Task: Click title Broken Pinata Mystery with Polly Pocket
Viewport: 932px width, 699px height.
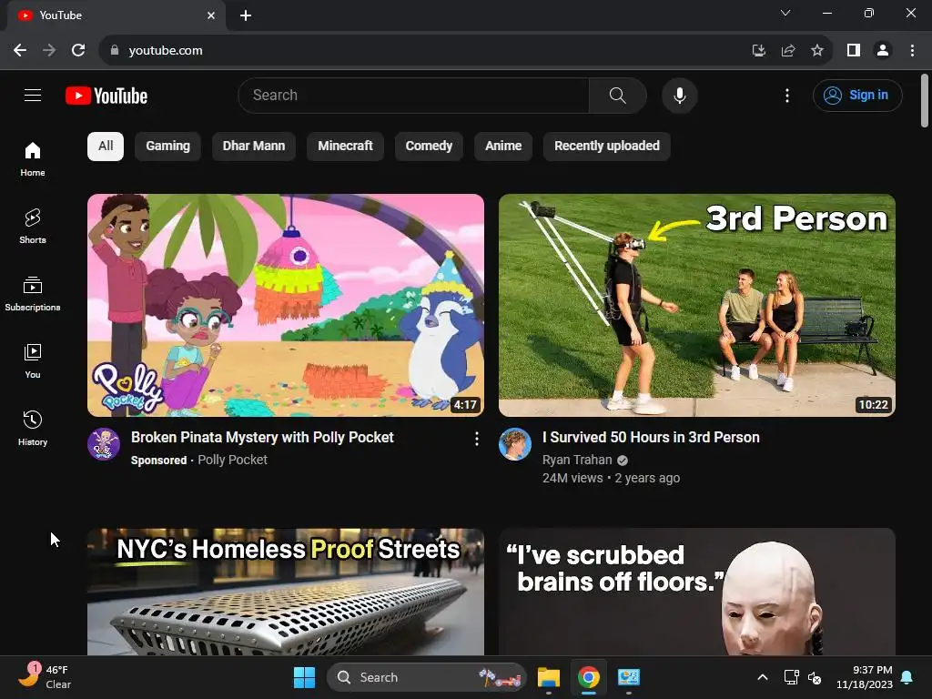Action: click(x=262, y=438)
